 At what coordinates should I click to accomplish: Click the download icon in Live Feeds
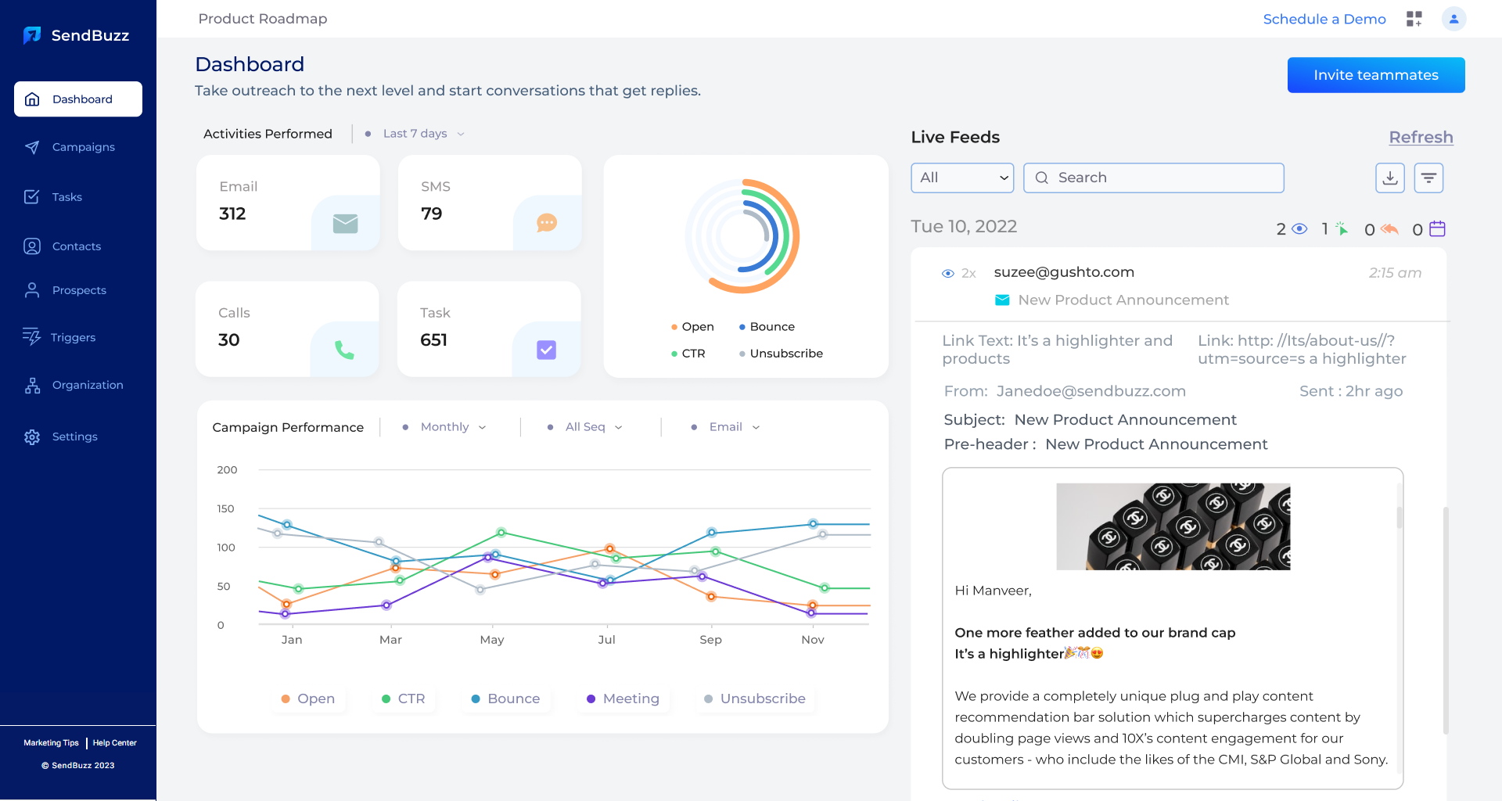point(1389,178)
